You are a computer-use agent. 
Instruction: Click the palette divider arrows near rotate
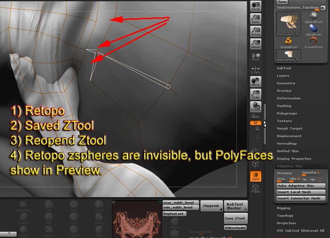point(265,124)
